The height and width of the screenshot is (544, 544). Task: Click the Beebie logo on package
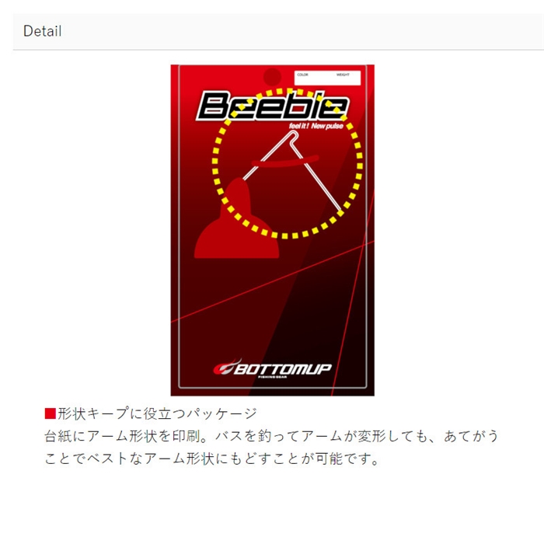[x=272, y=106]
